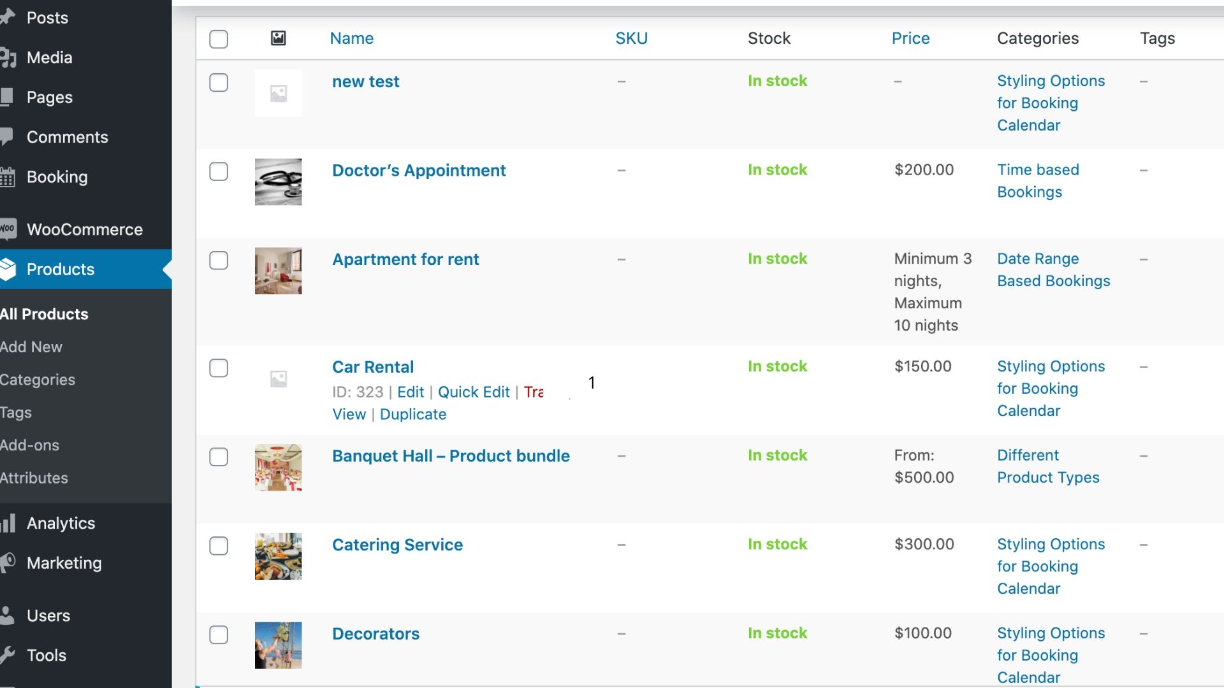The height and width of the screenshot is (688, 1224).
Task: Click Quick Edit for Car Rental
Action: pyautogui.click(x=474, y=392)
